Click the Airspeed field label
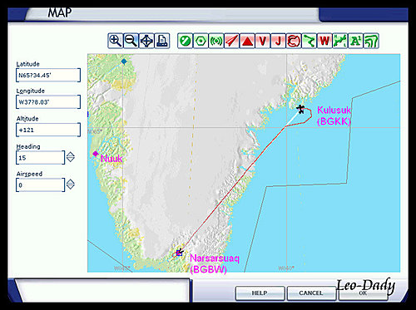 tap(29, 174)
